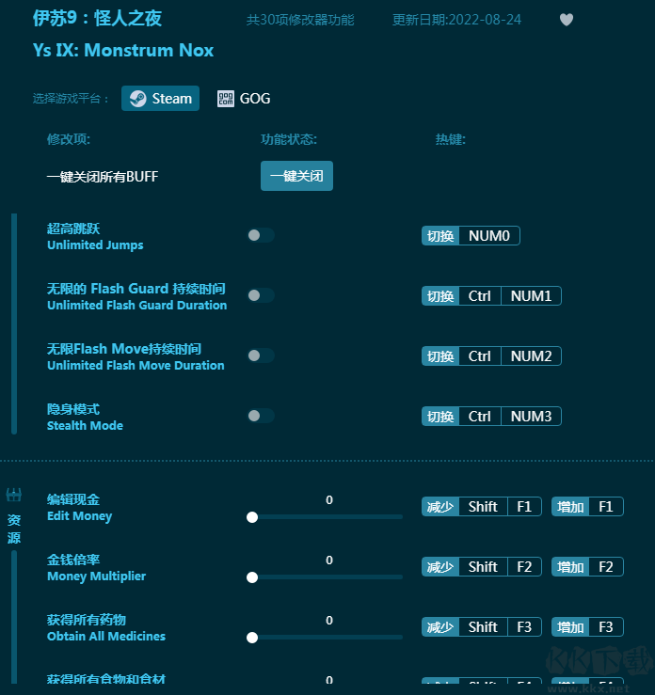Click NUM0 hotkey for Unlimited Jumps
This screenshot has width=655, height=695.
pos(489,236)
